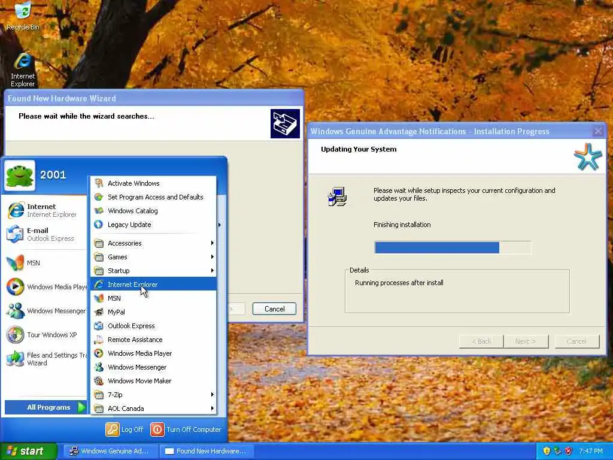Click the Log Off key icon

(x=112, y=429)
